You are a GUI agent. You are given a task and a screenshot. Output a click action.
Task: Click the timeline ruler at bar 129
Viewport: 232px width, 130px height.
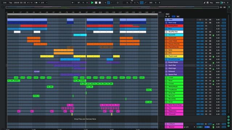[113, 12]
